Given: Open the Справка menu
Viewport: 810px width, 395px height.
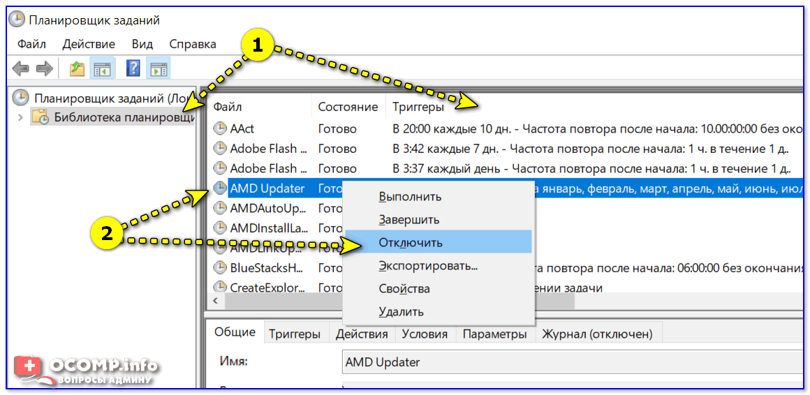Looking at the screenshot, I should [192, 44].
